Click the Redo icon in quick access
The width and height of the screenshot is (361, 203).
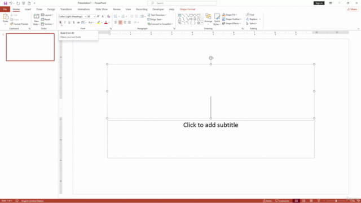(18, 3)
